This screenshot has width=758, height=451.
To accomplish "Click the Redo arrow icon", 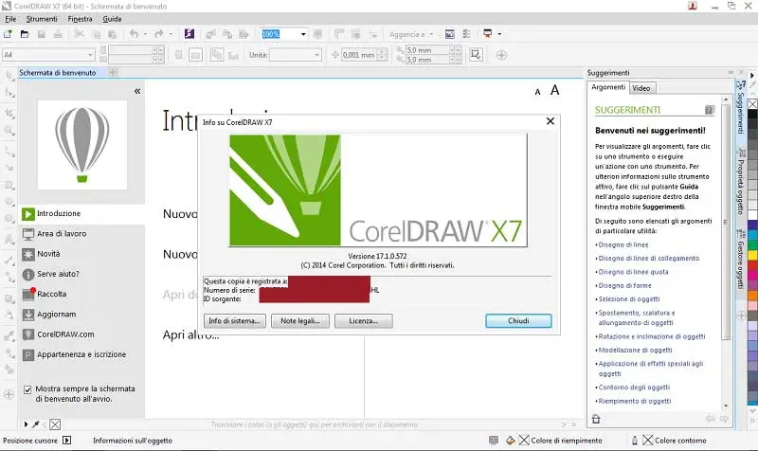I will tap(158, 34).
